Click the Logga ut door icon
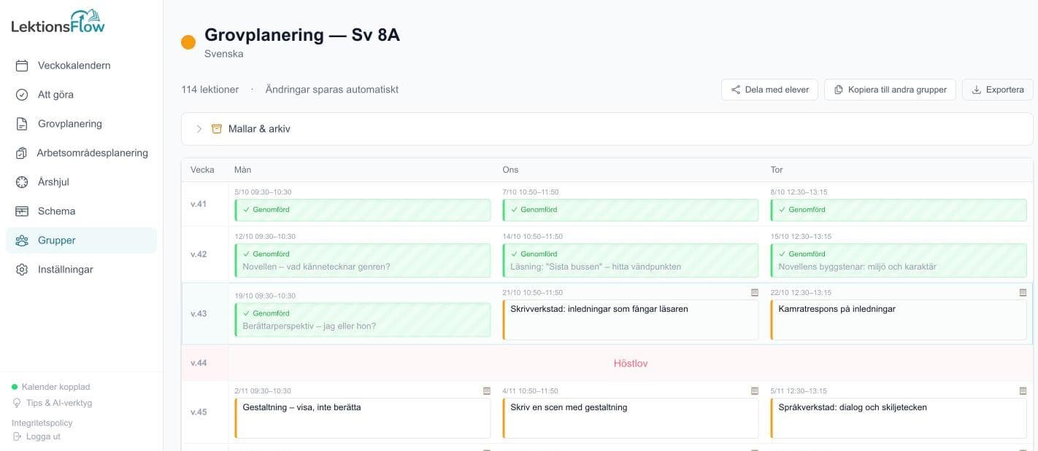This screenshot has width=1038, height=451. point(17,436)
